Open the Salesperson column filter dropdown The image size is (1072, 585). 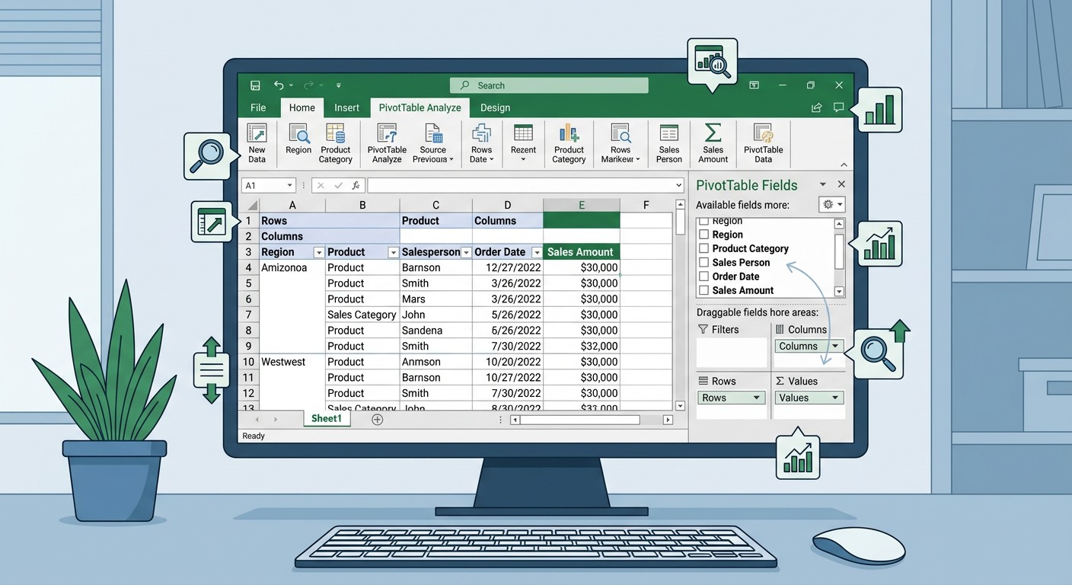(465, 252)
